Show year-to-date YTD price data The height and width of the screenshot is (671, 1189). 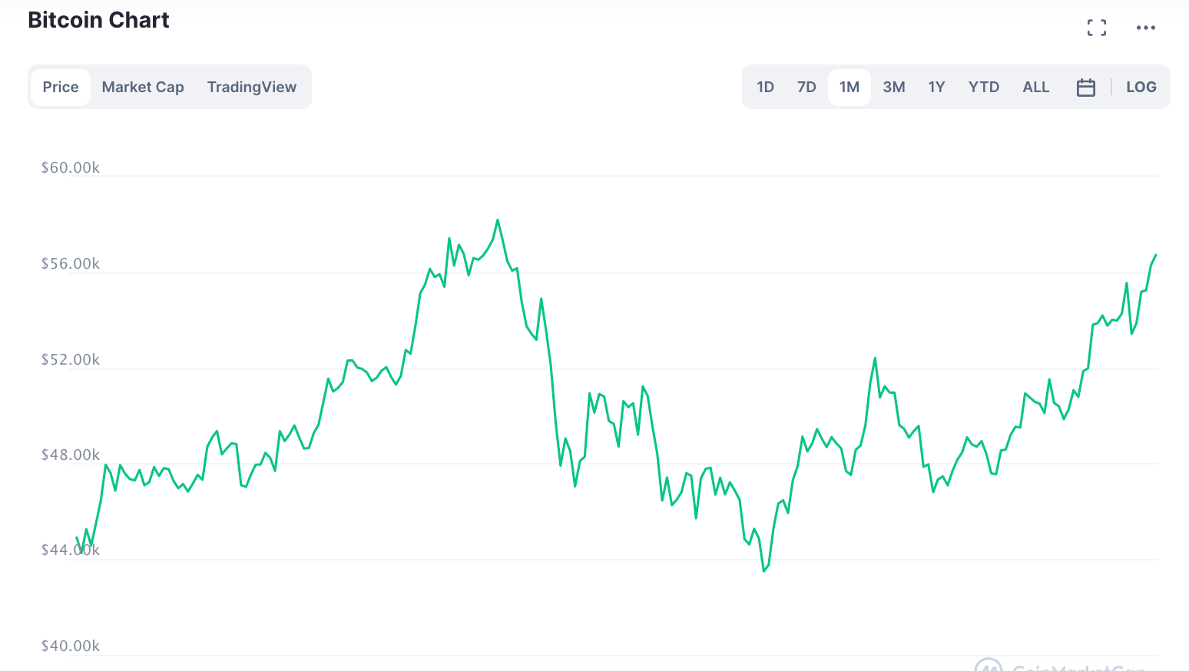pos(983,88)
